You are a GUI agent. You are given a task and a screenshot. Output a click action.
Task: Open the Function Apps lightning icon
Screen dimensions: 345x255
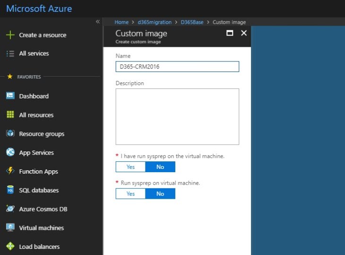pyautogui.click(x=10, y=171)
